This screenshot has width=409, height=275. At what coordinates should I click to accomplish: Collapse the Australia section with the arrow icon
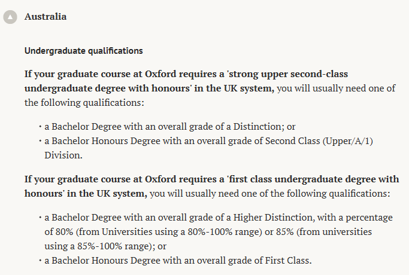(x=10, y=17)
